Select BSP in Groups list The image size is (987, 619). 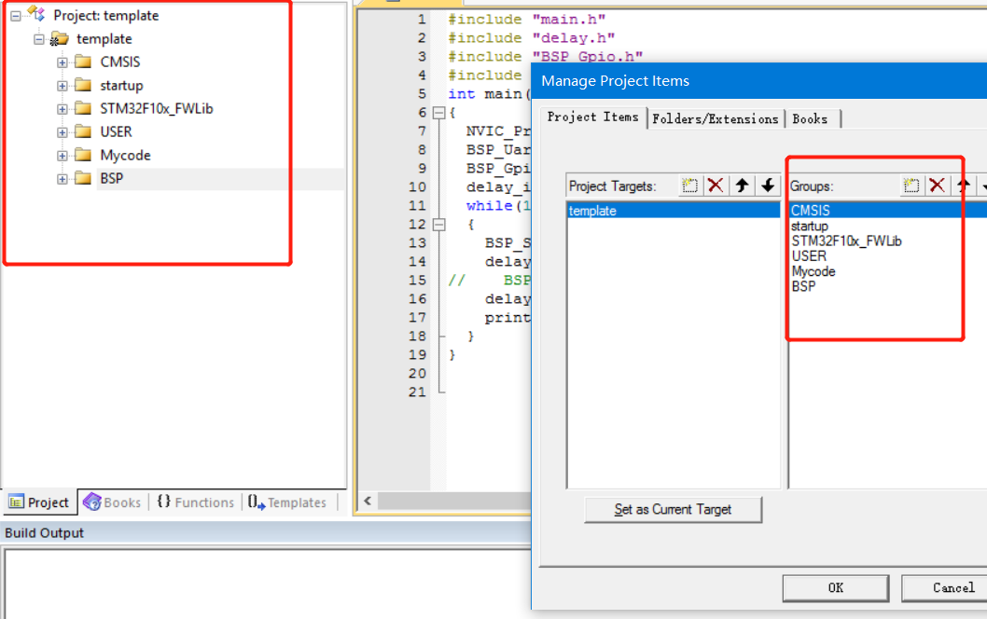(803, 286)
